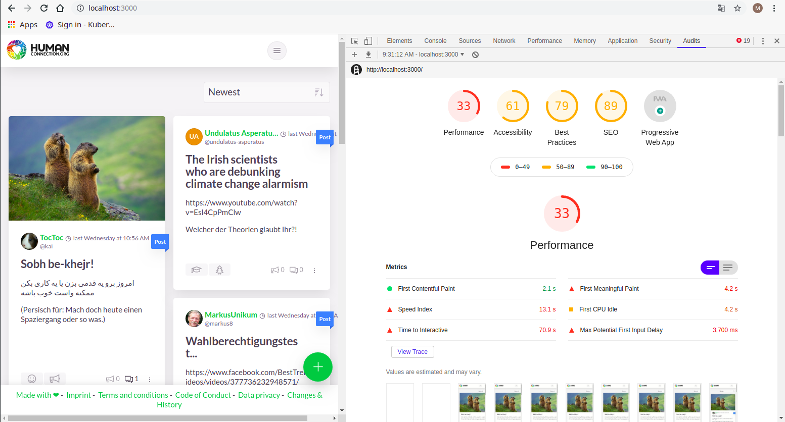Go back in browser history

[12, 8]
